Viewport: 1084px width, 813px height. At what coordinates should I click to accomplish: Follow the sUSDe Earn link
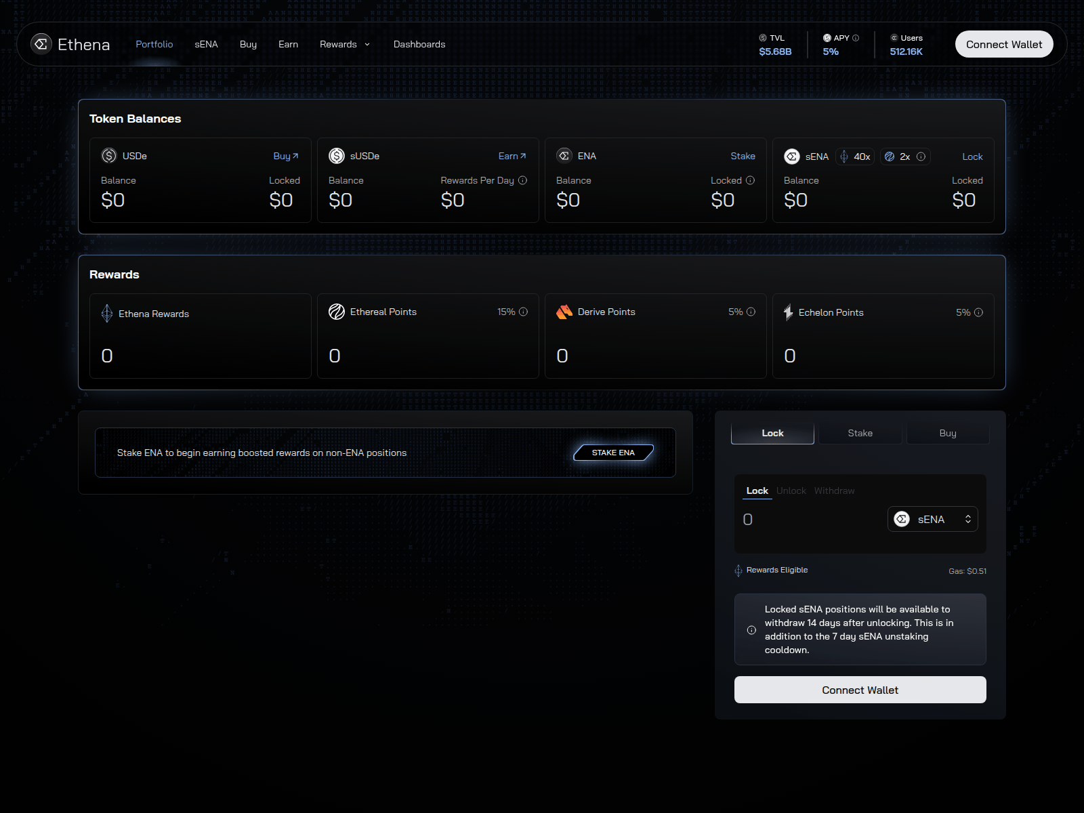point(512,156)
